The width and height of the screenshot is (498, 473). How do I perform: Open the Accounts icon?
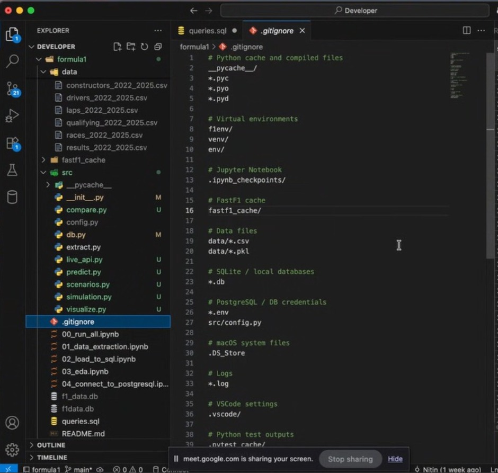coord(12,423)
